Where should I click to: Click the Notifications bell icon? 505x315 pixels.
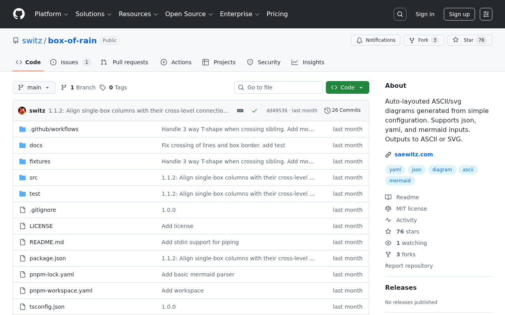359,40
